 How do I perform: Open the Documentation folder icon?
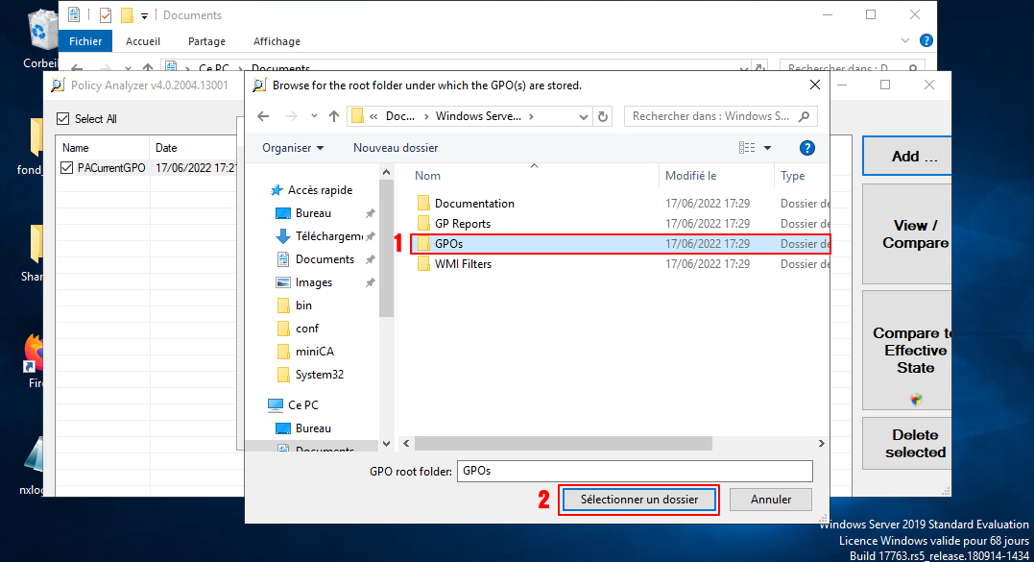[x=423, y=204]
